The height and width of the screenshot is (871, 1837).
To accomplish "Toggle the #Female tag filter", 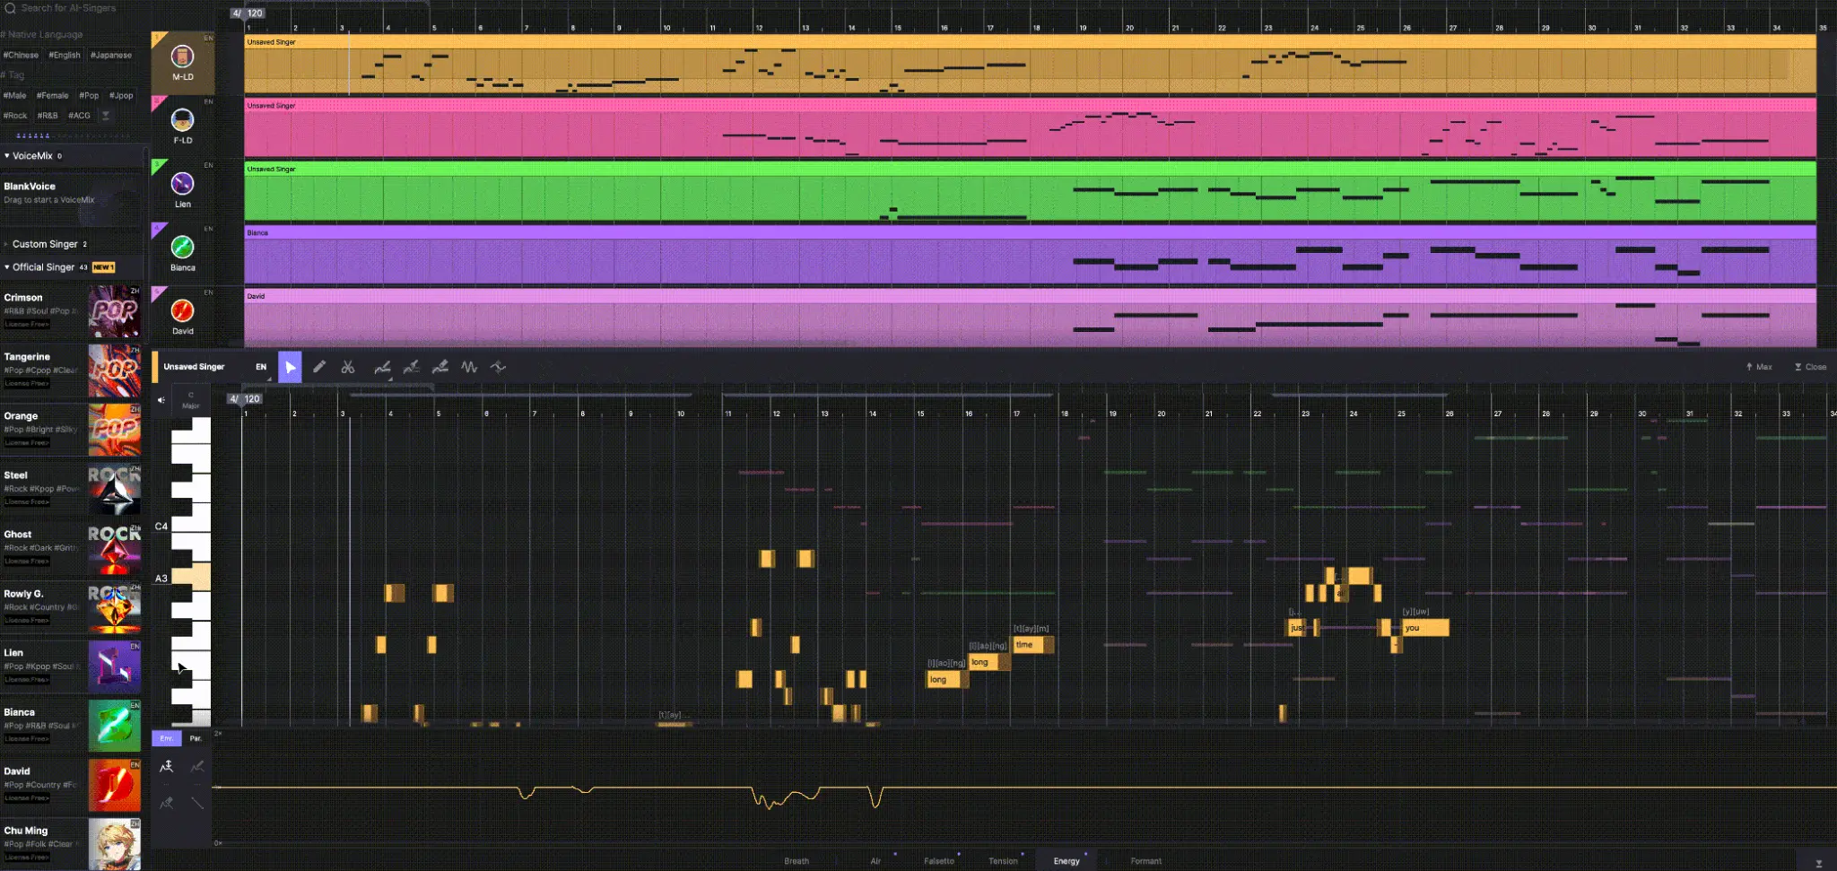I will point(53,96).
